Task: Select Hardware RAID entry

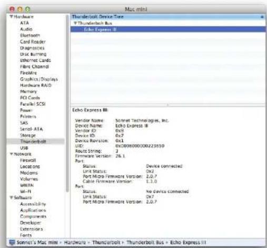Action: (x=36, y=85)
